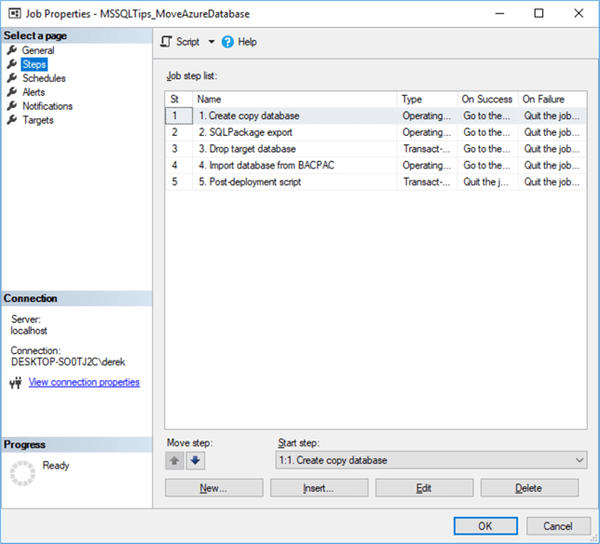Maximize the Job Properties window
This screenshot has width=600, height=544.
click(x=539, y=13)
